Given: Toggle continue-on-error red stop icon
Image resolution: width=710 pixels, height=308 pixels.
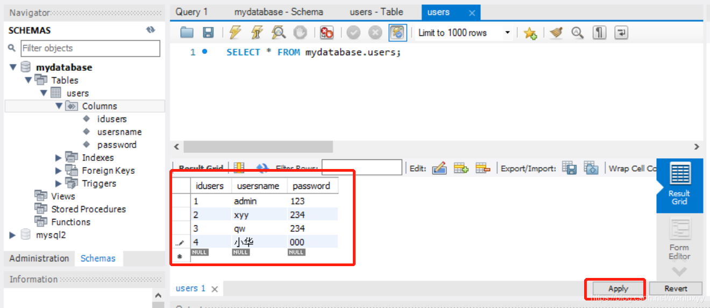Looking at the screenshot, I should [326, 33].
